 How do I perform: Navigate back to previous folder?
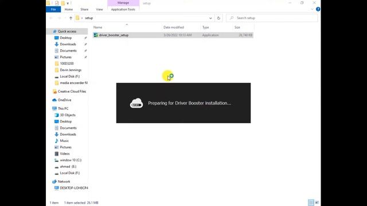tap(51, 18)
